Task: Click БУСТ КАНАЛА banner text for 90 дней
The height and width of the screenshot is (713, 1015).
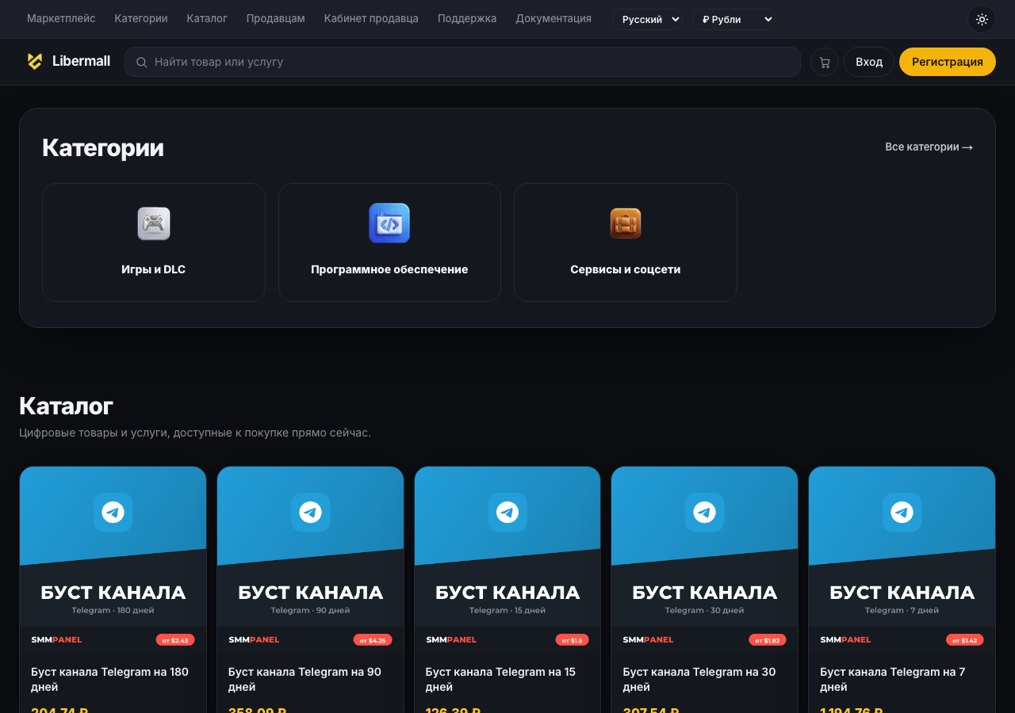Action: (x=310, y=593)
